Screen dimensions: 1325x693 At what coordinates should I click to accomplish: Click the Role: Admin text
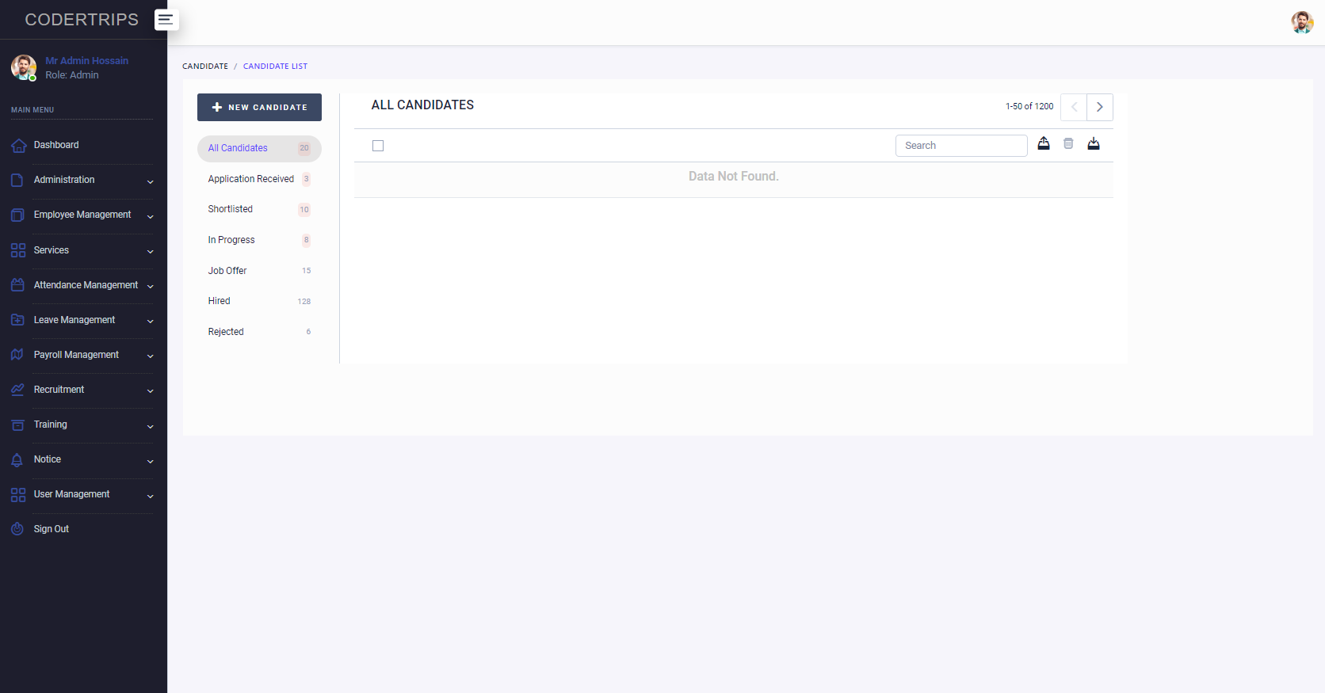point(72,75)
